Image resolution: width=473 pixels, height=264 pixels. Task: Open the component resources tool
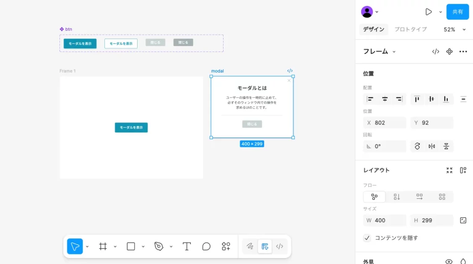point(226,246)
